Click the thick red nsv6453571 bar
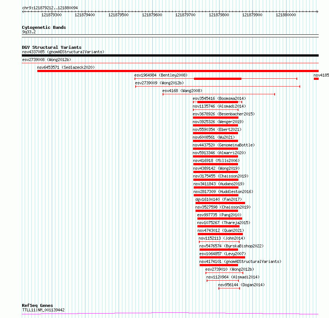The image size is (329, 318). 178,71
